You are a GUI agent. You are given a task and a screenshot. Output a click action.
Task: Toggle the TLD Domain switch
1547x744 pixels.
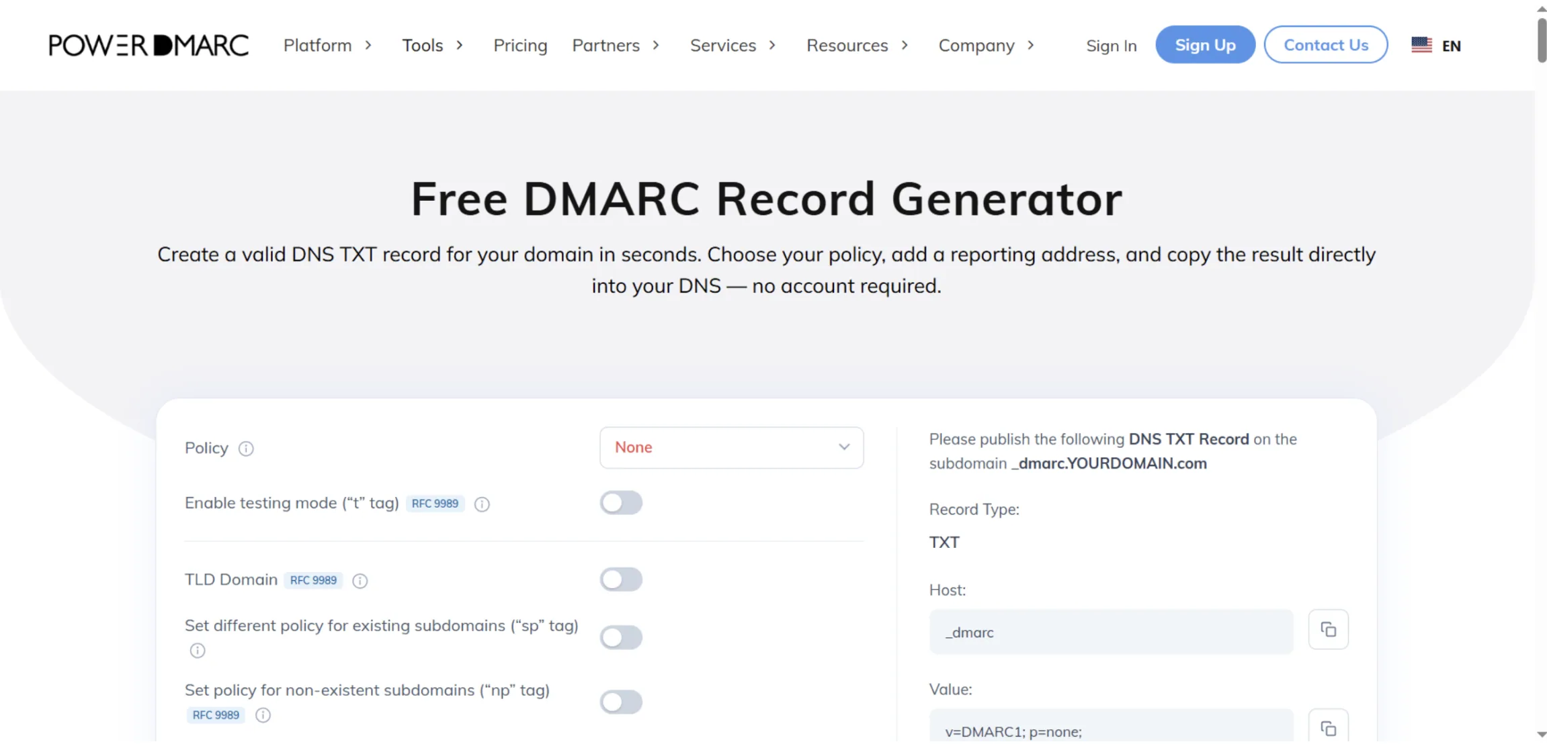point(621,579)
